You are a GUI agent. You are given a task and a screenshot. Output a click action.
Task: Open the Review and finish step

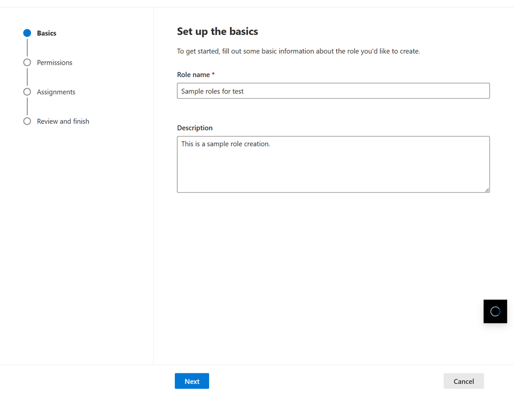click(x=63, y=122)
